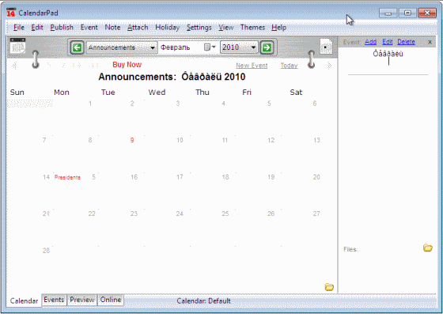Open the Edit menu

(37, 28)
